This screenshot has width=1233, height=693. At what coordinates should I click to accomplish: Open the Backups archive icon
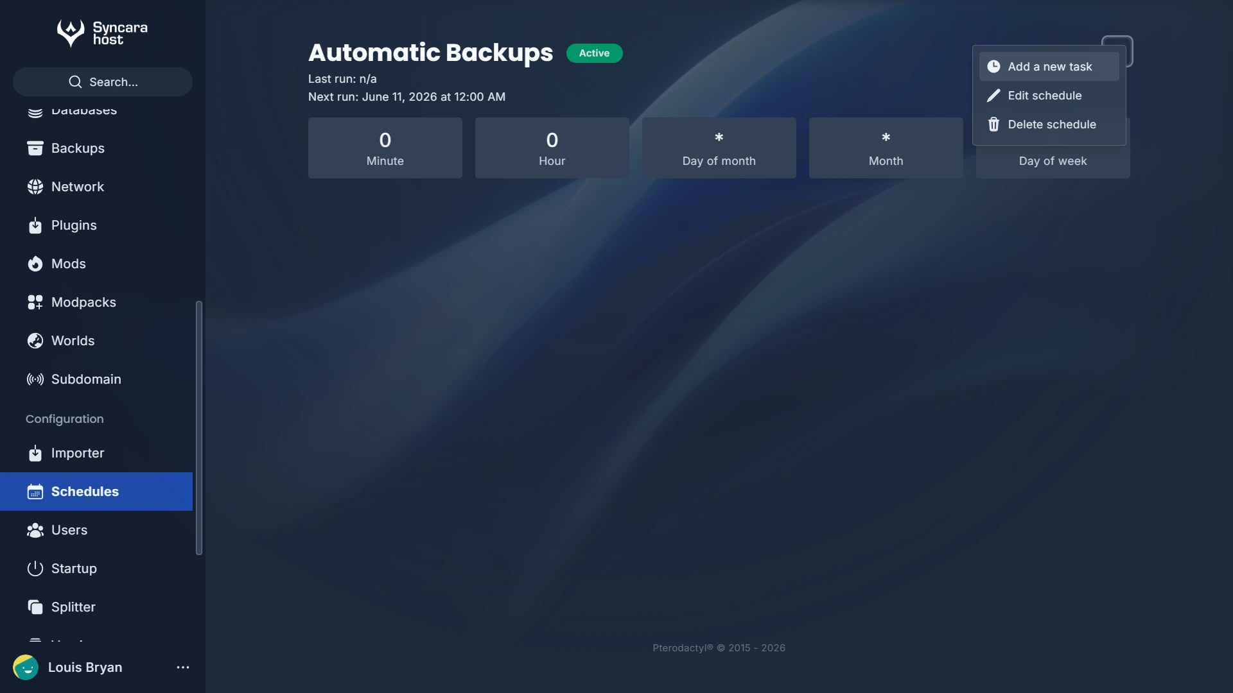tap(35, 148)
